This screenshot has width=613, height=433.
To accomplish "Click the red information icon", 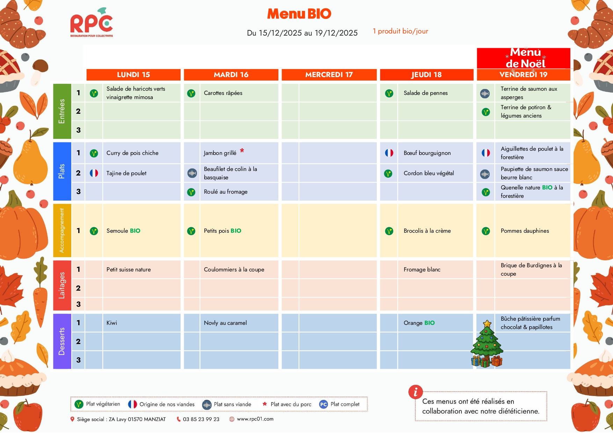I will tap(415, 392).
